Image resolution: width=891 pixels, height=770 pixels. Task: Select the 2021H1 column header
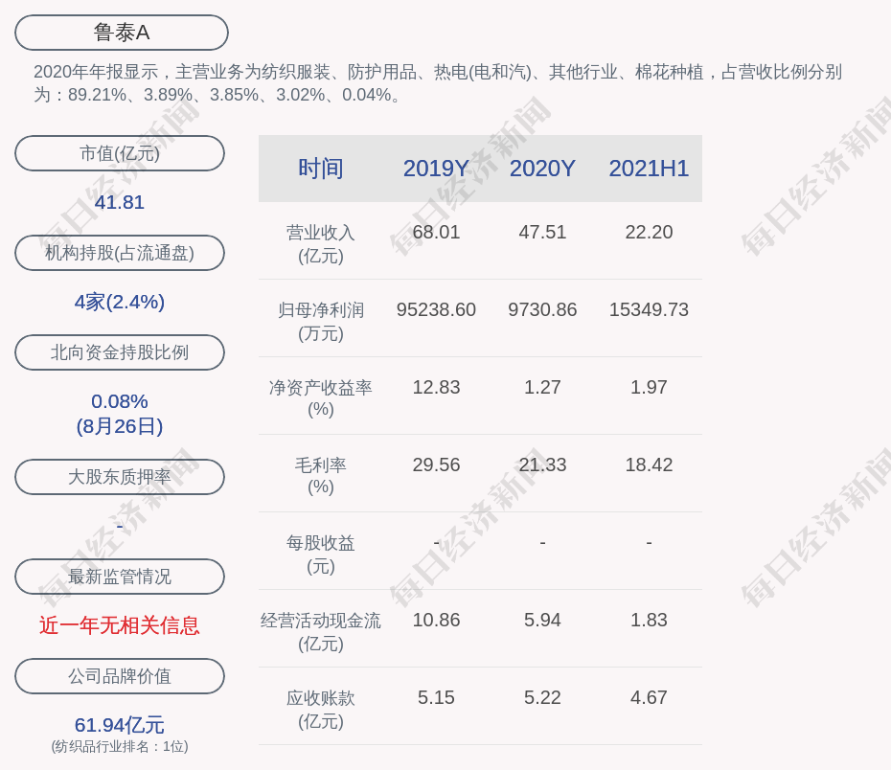(x=649, y=169)
